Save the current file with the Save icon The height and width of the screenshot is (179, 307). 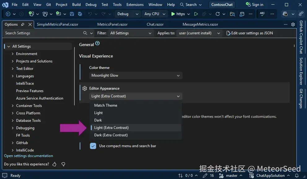click(x=72, y=14)
